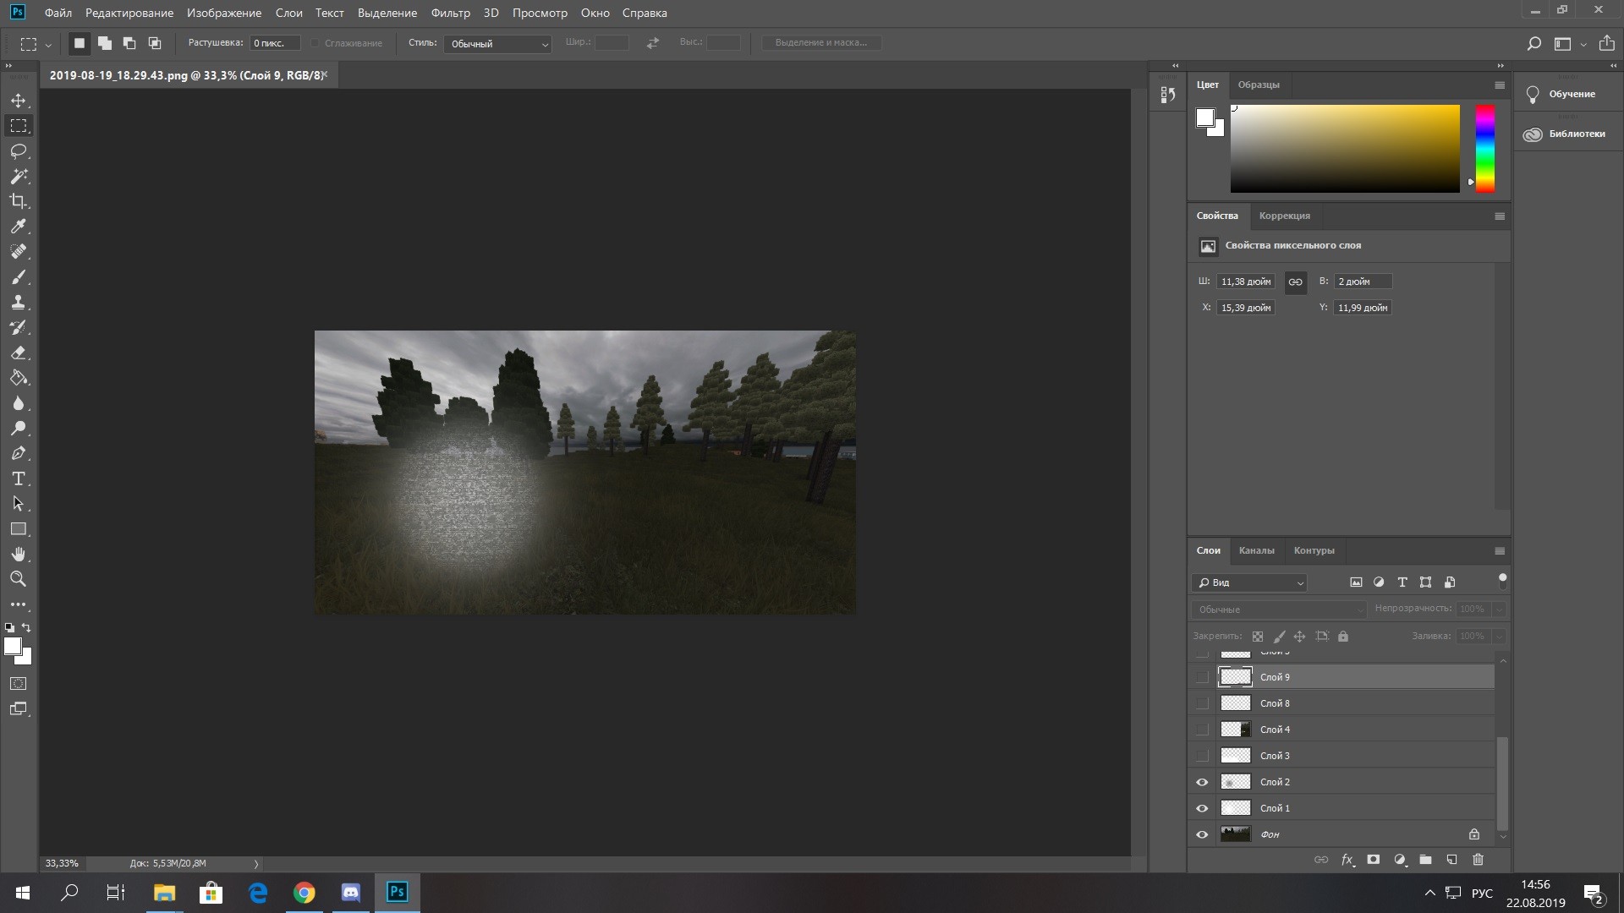Toggle layer filtering switch
This screenshot has width=1624, height=913.
1502,582
